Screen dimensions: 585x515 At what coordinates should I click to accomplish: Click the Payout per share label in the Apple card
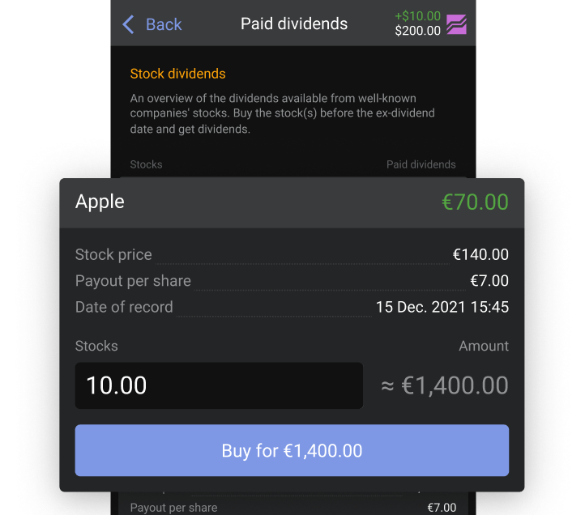click(x=133, y=281)
